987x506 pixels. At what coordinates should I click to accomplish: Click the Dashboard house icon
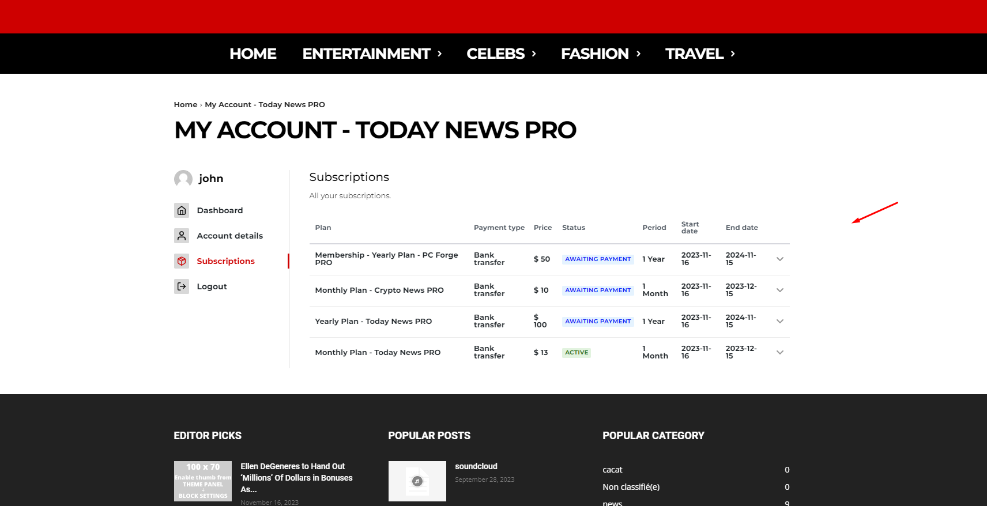tap(182, 210)
